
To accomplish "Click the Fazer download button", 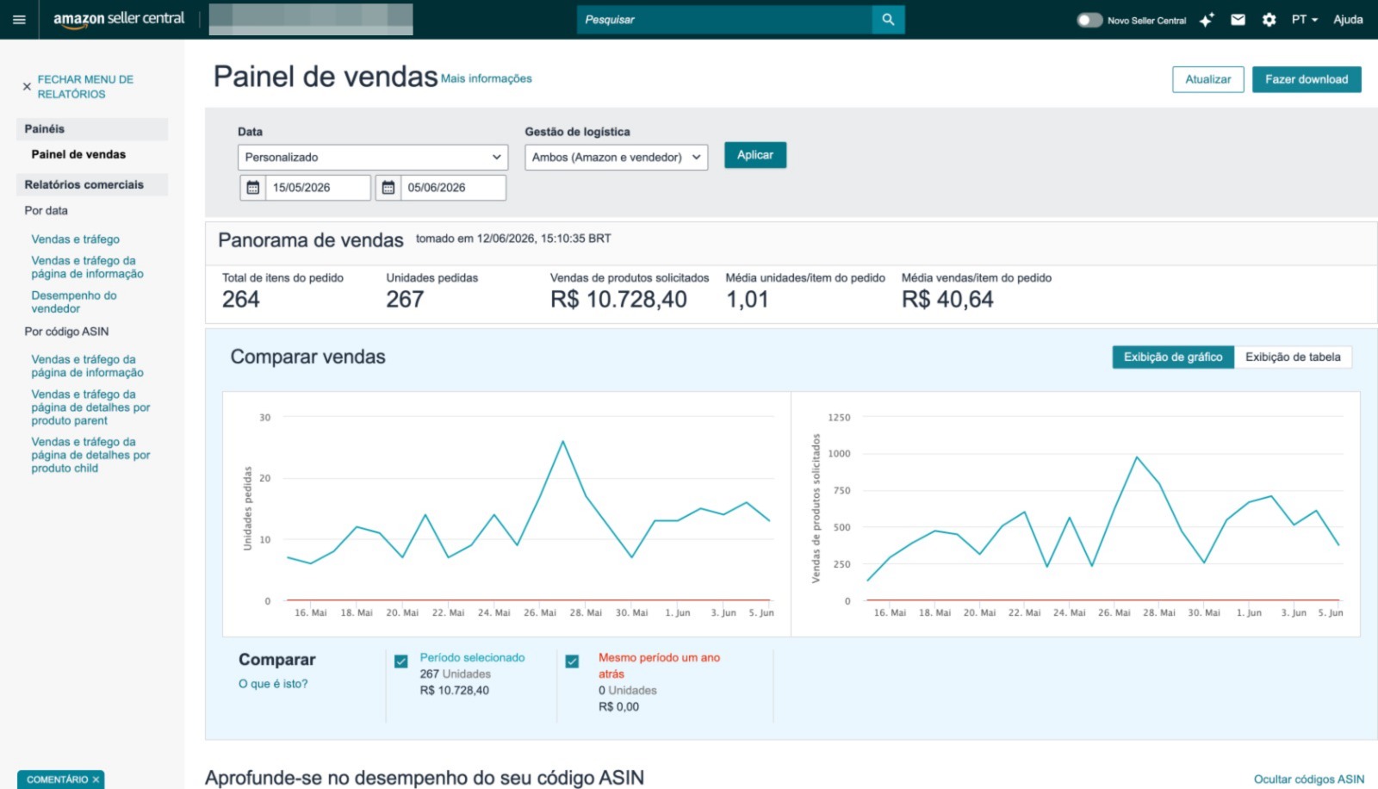I will coord(1307,79).
